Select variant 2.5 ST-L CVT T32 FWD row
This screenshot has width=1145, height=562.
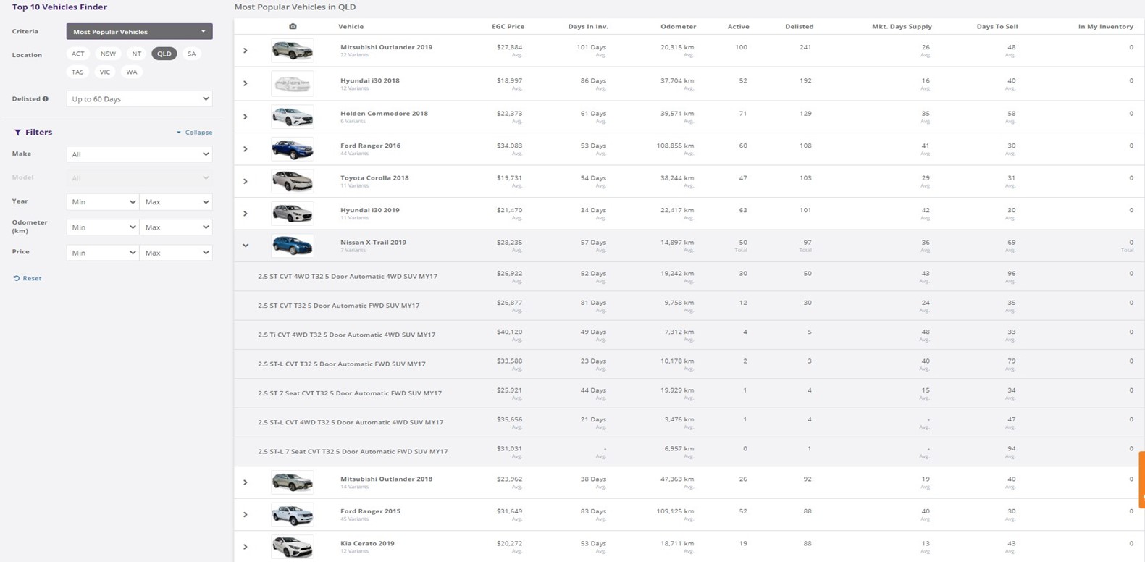[689, 364]
